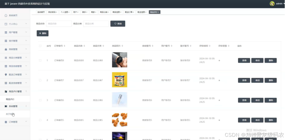285x140 pixels.
Task: Click the clipboard icon for 订单管理
Action: point(6,122)
